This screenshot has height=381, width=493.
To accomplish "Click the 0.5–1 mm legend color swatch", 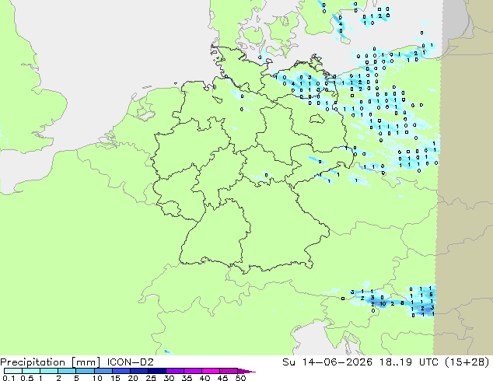I will 31,371.
